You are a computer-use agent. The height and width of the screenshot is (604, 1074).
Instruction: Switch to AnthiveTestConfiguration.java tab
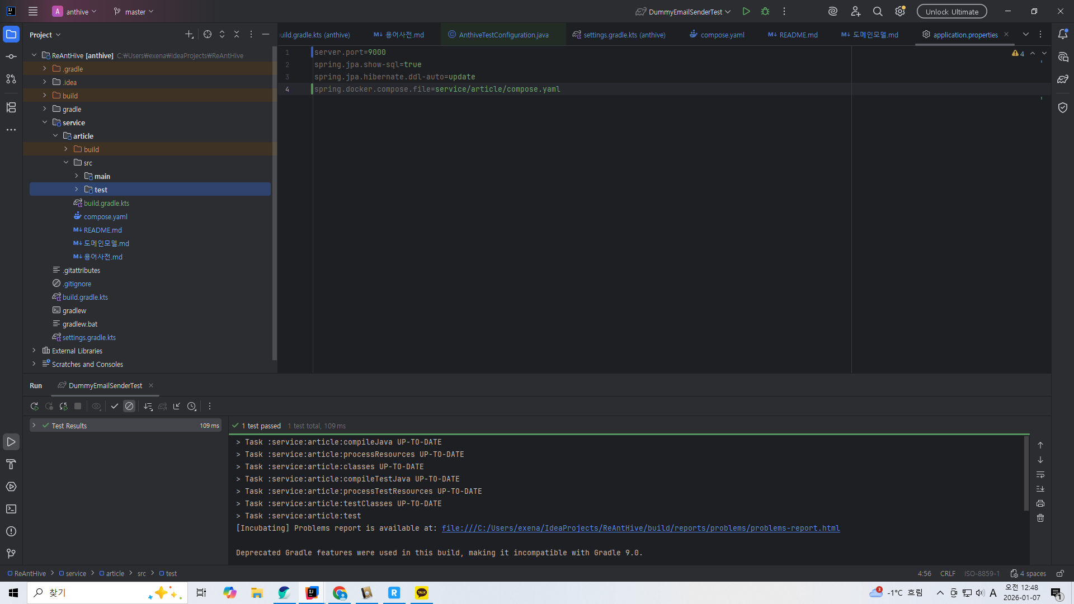click(503, 35)
